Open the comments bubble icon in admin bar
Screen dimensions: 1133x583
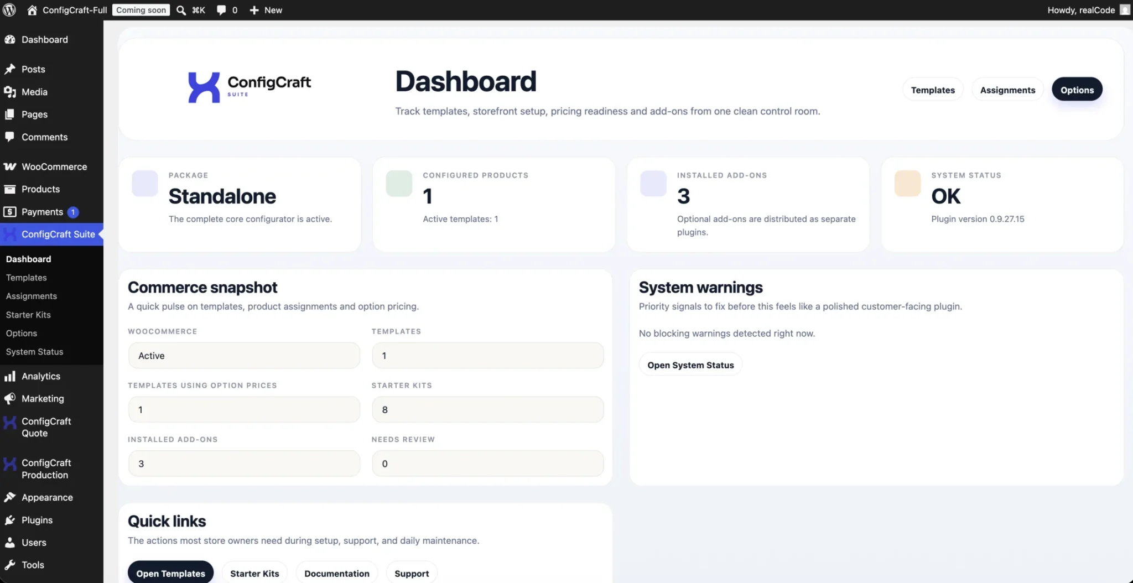click(x=221, y=10)
